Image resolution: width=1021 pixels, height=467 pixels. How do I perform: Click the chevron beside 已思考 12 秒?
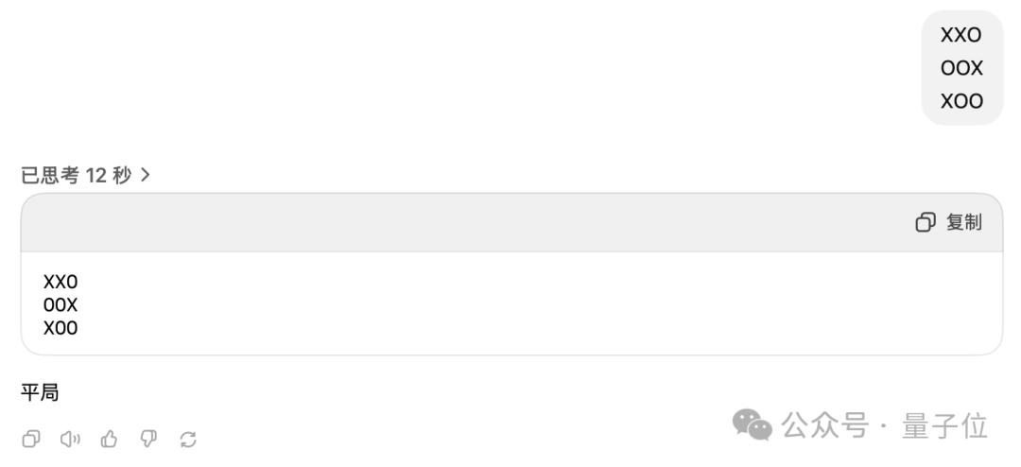[146, 175]
